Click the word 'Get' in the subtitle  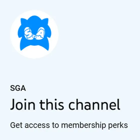coord(16,125)
